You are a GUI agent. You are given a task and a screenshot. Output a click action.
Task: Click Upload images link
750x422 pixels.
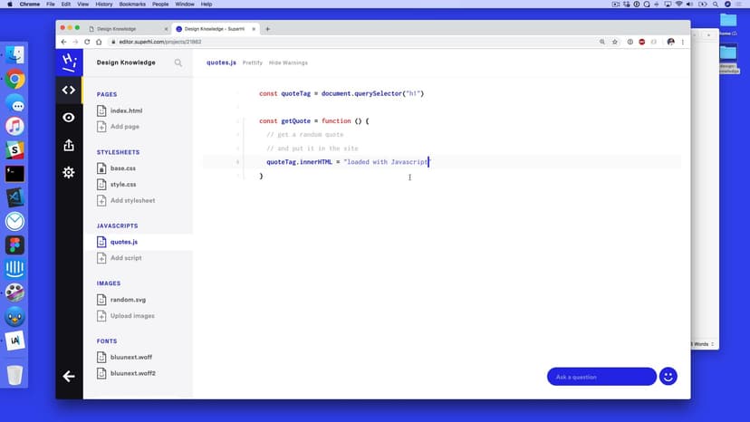tap(132, 316)
